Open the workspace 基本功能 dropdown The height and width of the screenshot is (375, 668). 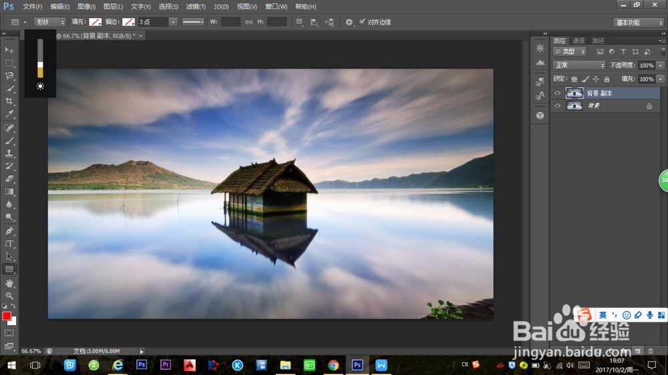[638, 22]
